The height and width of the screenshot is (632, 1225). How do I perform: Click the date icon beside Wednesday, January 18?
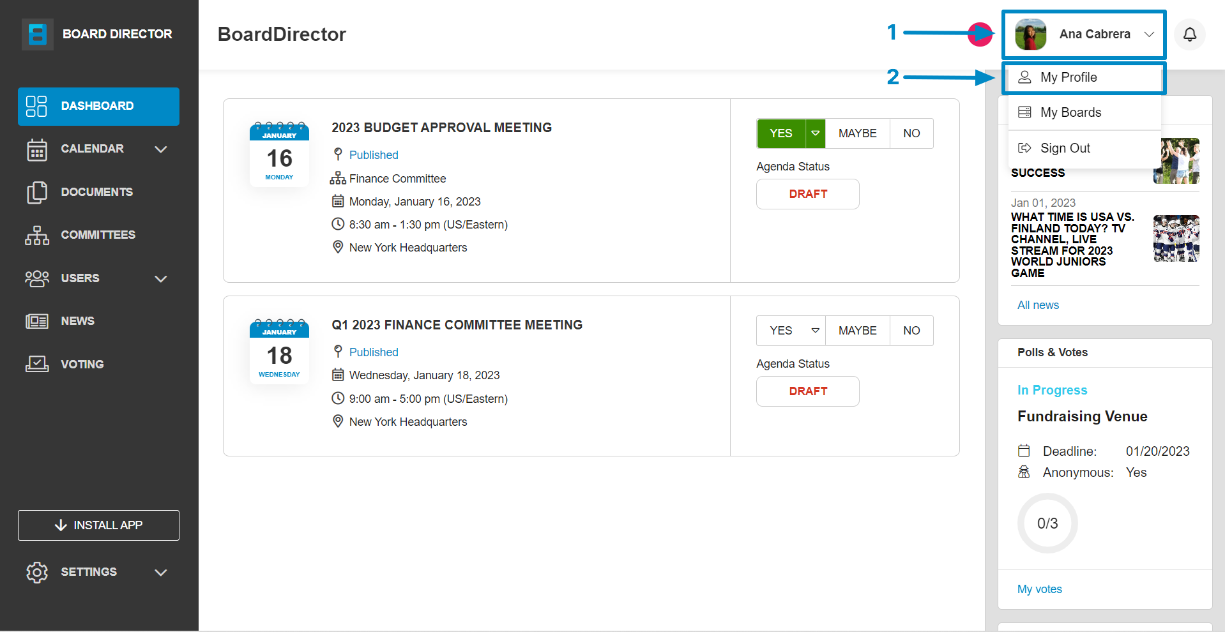[338, 375]
